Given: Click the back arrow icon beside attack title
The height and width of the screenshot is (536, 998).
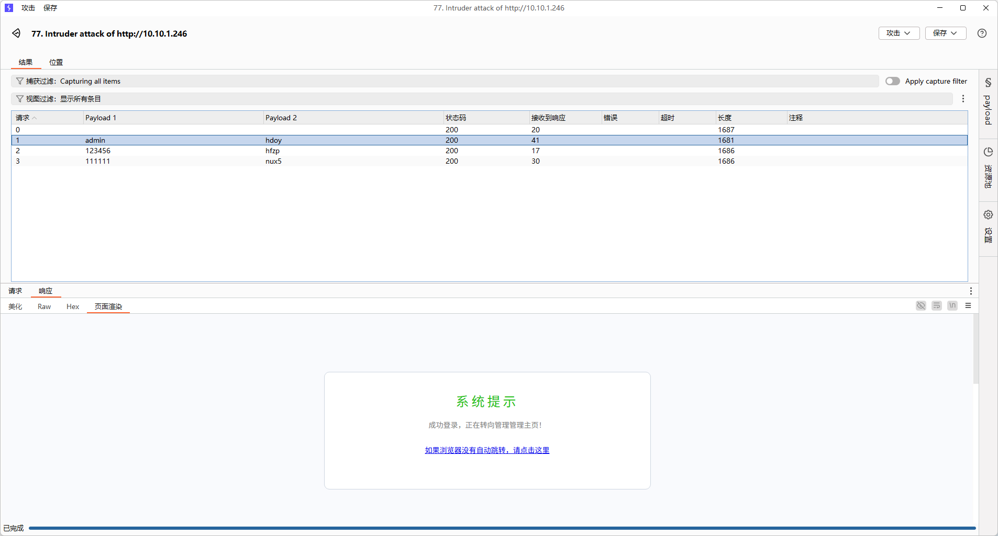Looking at the screenshot, I should (16, 33).
